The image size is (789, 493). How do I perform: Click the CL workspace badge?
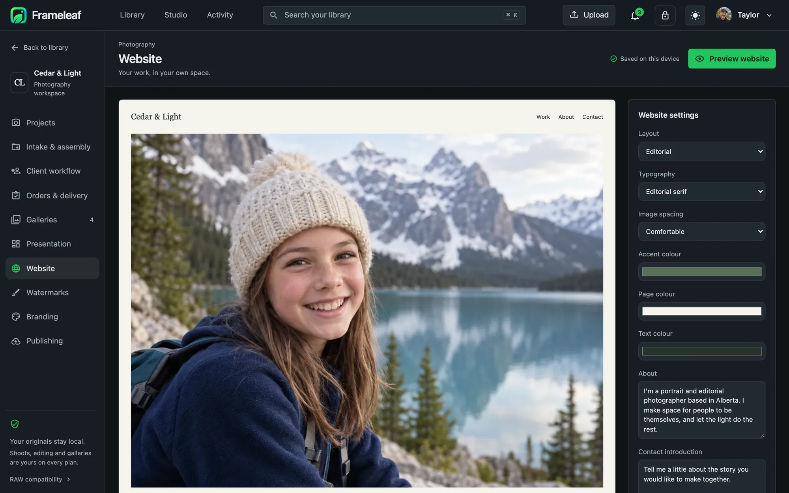click(19, 83)
